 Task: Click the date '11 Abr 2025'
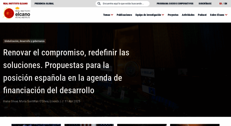(72, 101)
